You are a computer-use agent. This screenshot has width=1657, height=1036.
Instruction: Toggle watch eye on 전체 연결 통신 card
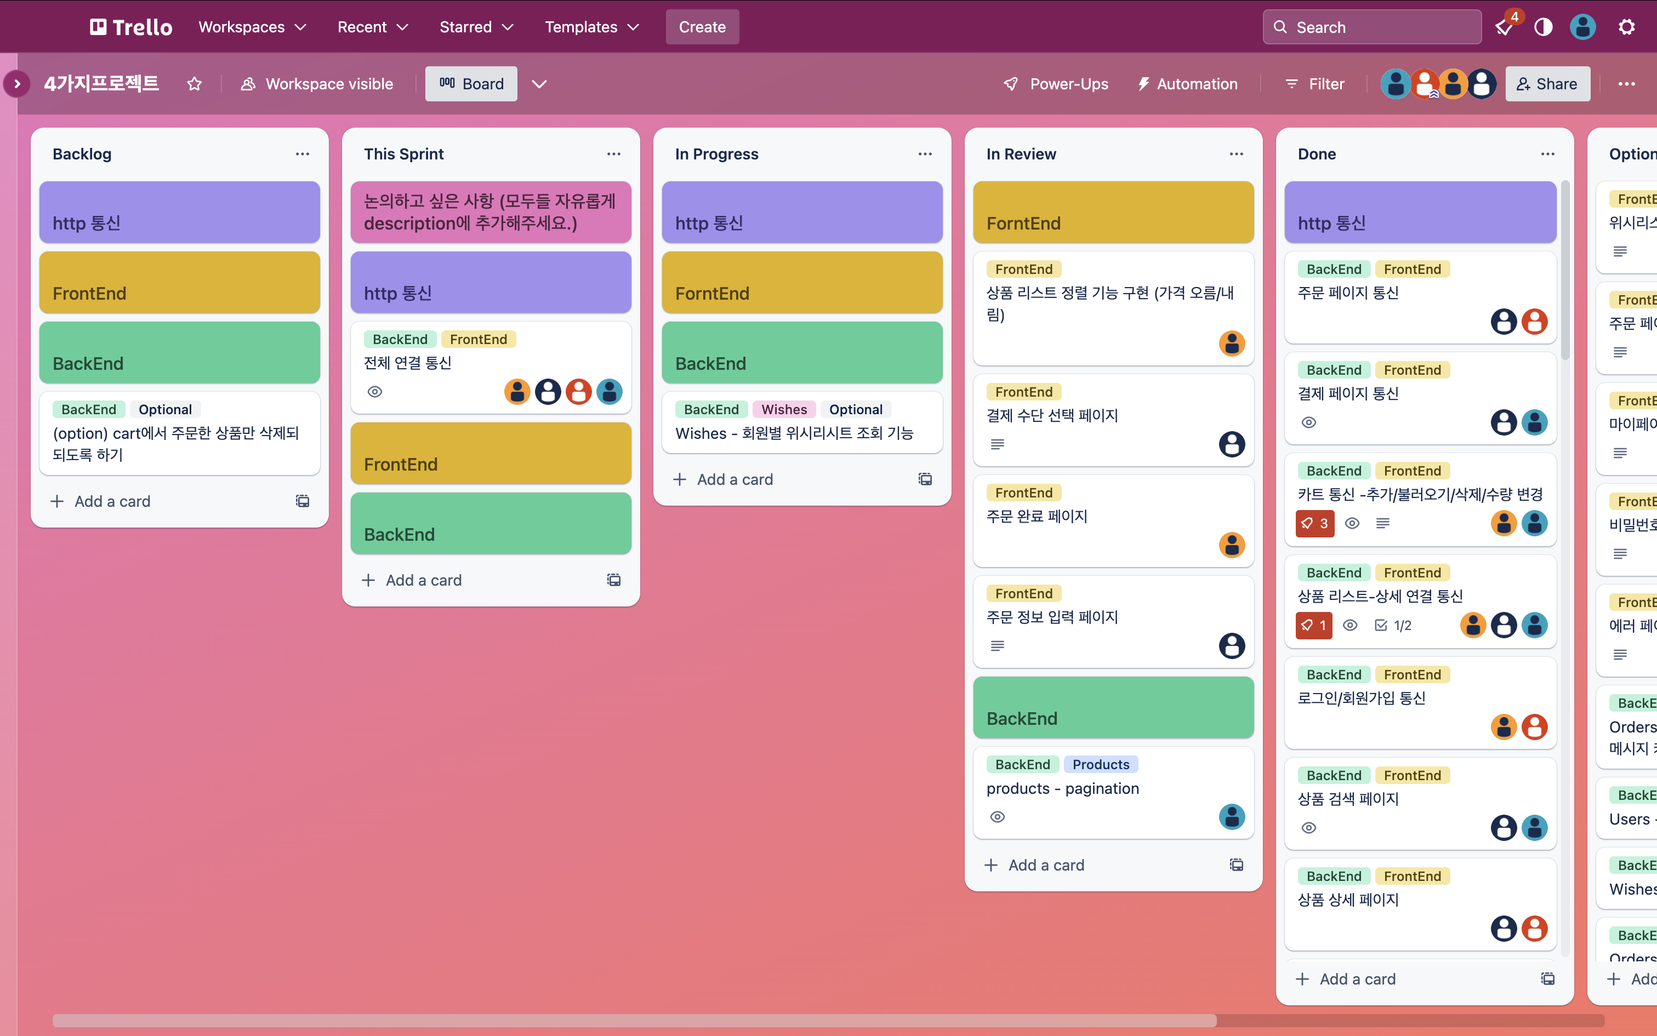(x=375, y=392)
